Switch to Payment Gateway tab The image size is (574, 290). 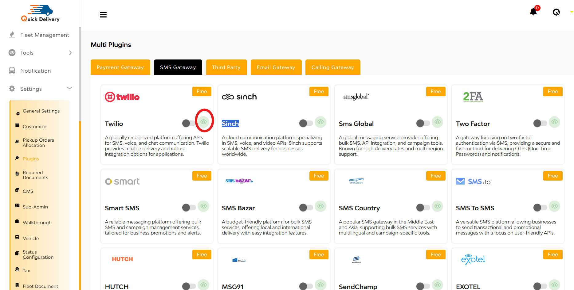coord(120,67)
